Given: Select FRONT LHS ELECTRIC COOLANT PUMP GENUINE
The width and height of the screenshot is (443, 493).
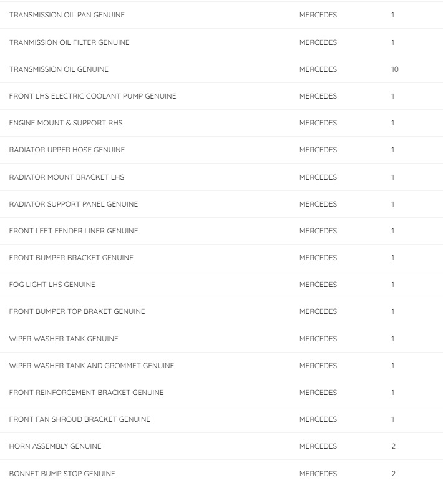Looking at the screenshot, I should pyautogui.click(x=92, y=96).
